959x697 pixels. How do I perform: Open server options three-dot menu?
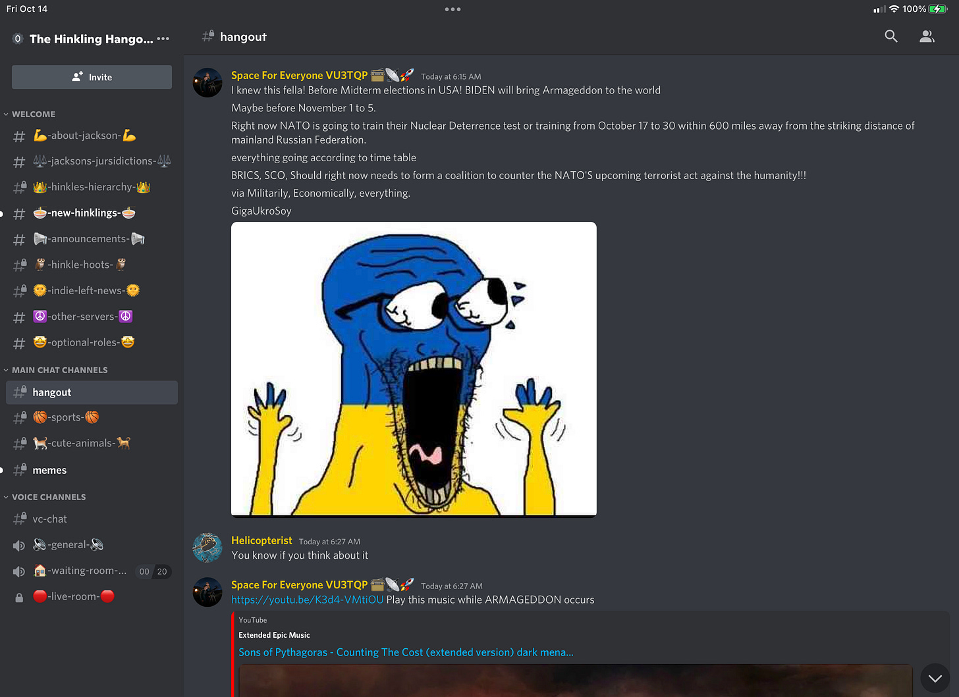[x=163, y=39]
